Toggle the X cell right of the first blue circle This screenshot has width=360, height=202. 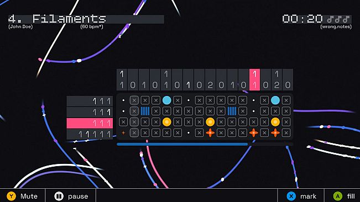point(178,100)
